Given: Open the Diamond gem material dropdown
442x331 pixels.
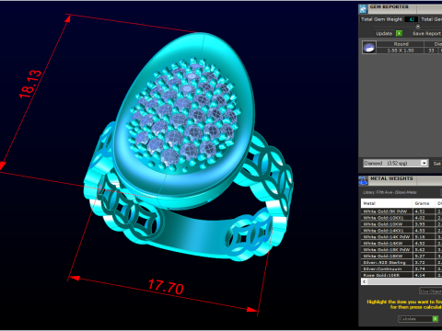Looking at the screenshot, I should coord(396,163).
